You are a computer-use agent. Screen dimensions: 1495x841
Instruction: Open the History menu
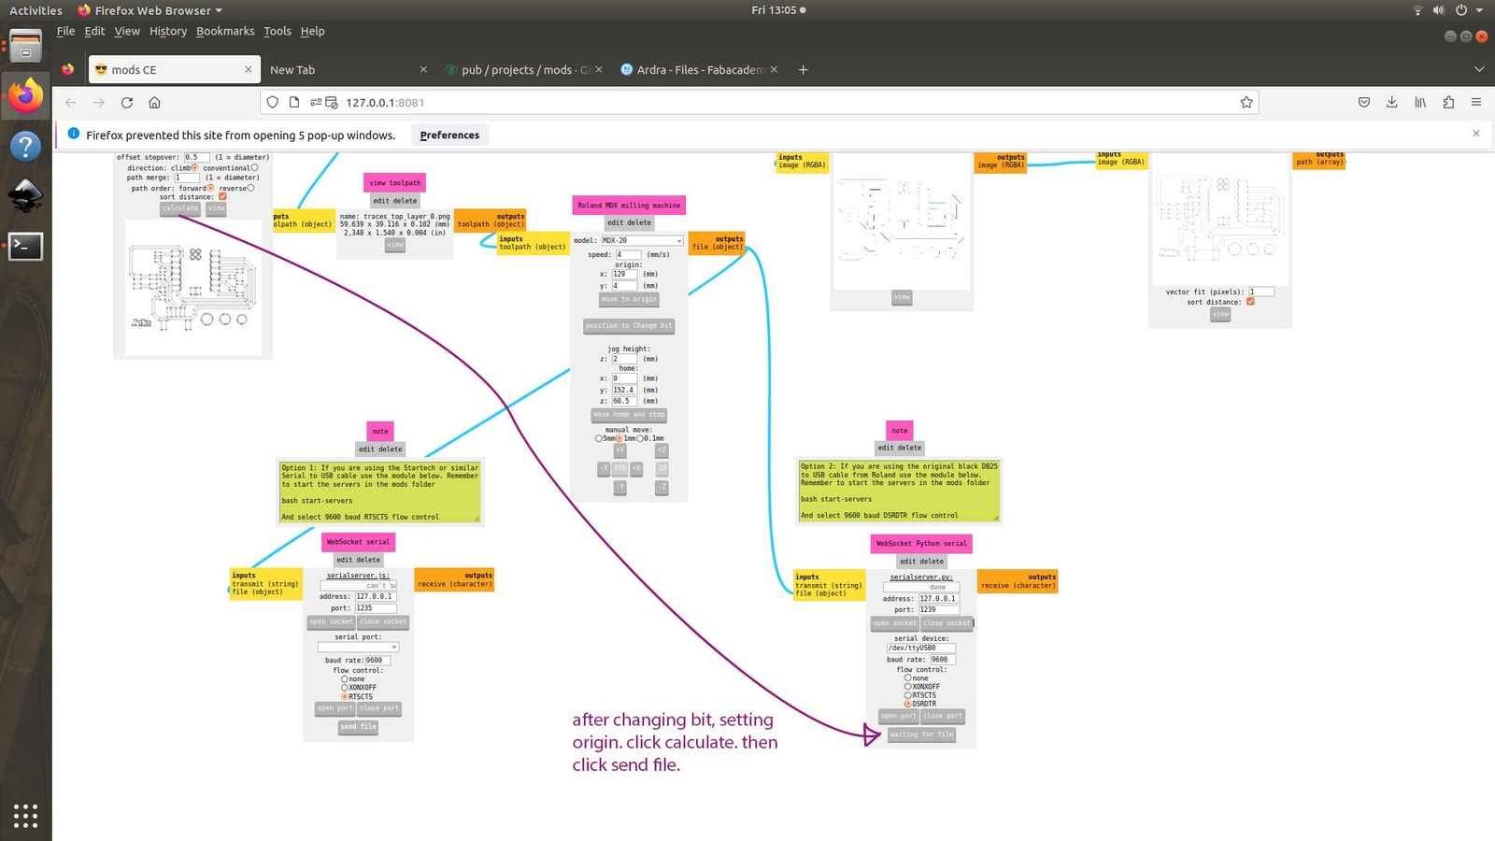click(168, 31)
